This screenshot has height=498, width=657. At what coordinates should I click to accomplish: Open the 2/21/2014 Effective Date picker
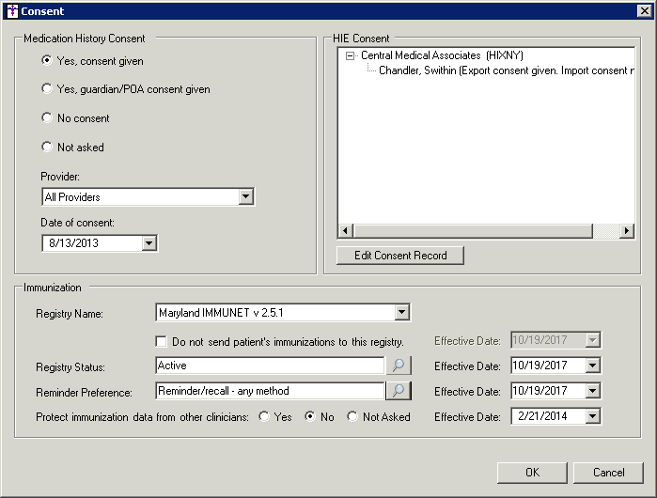point(591,416)
